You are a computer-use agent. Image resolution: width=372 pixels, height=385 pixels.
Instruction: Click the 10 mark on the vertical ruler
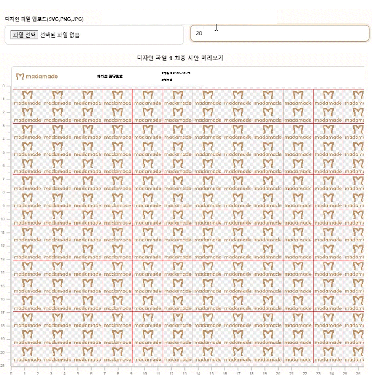(x=3, y=219)
